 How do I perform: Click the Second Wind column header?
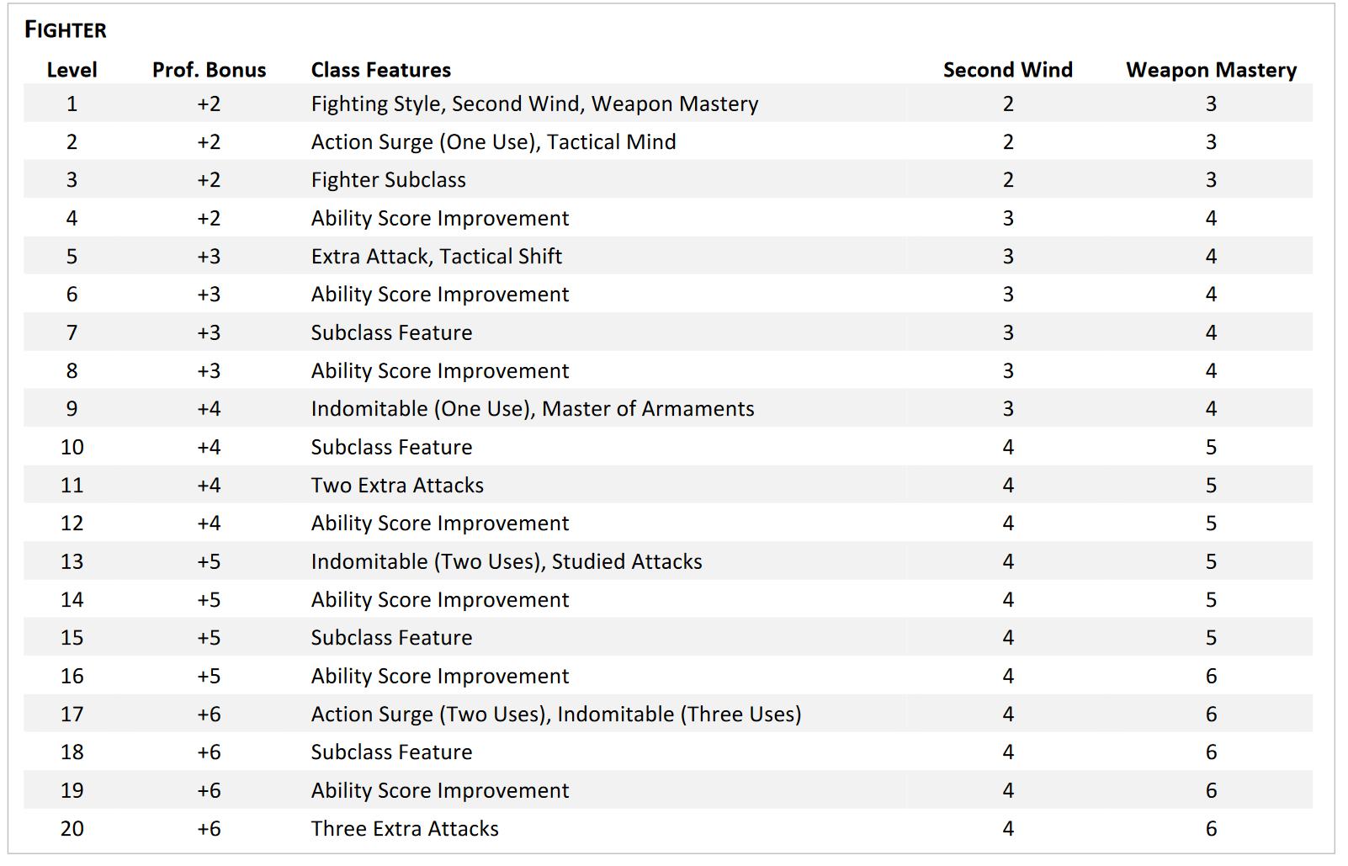[1007, 70]
